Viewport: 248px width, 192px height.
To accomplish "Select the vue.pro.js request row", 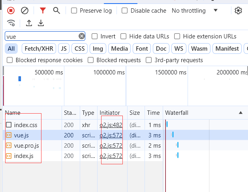I will [x=26, y=146].
